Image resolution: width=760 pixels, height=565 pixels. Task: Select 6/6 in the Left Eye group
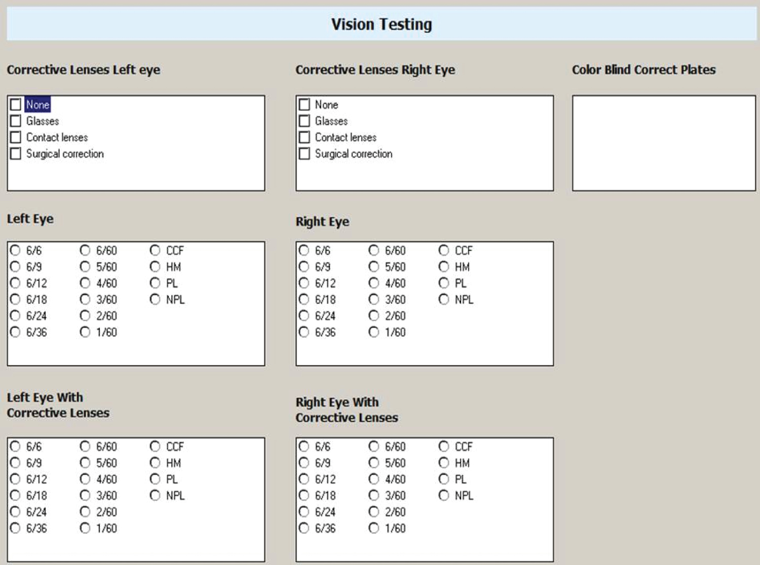[x=16, y=251]
